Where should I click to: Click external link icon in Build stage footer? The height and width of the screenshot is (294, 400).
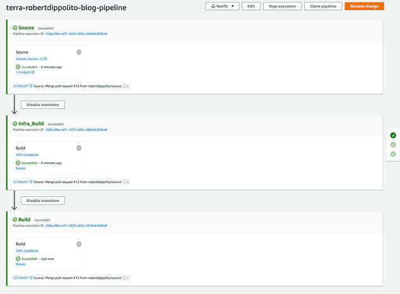[x=31, y=278]
